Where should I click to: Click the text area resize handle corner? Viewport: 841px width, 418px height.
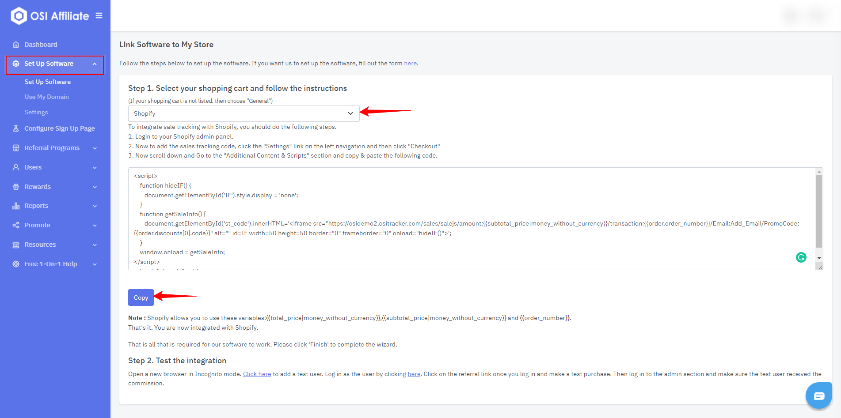pos(820,267)
